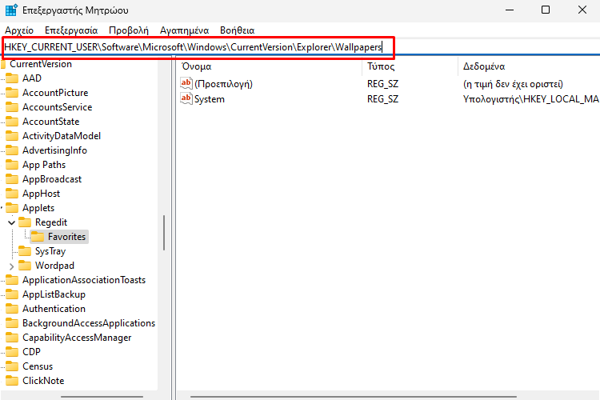Screen dimensions: 600x400
Task: Click '(η τιμή δεν έχει οριστεί)' data cell
Action: 513,84
